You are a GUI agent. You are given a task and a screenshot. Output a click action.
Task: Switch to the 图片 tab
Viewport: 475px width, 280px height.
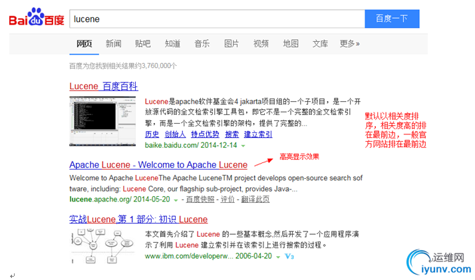(232, 44)
